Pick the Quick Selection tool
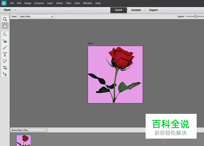 coord(5,35)
